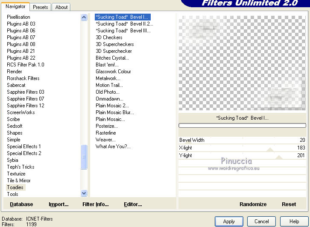
Task: Select *Sucking Toad* Bevel II.2... filter
Action: [124, 24]
